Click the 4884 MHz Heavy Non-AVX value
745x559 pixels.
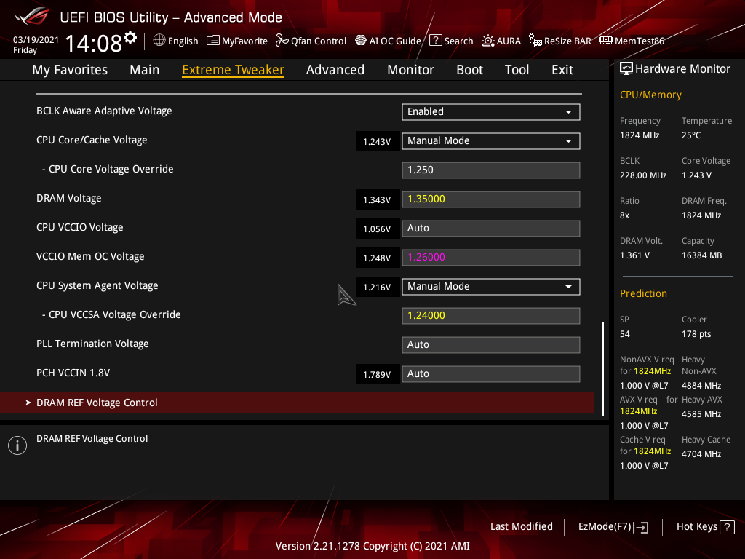pyautogui.click(x=701, y=386)
